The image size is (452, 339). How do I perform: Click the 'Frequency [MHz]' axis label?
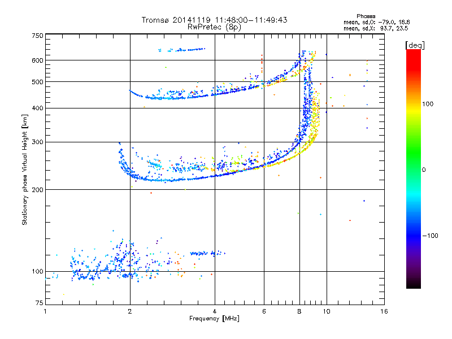214,319
